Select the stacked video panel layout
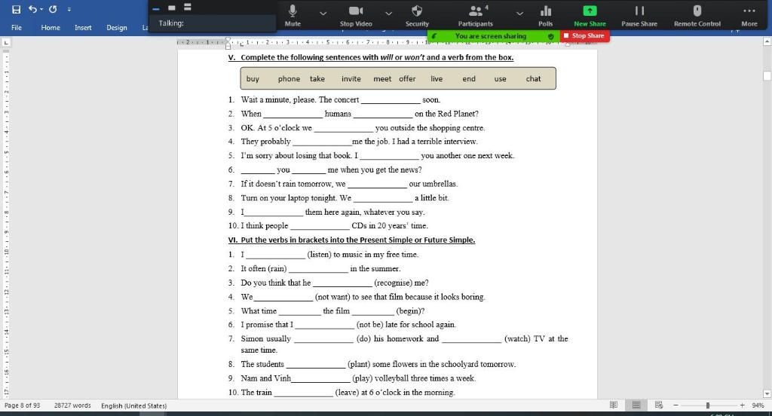 click(188, 7)
